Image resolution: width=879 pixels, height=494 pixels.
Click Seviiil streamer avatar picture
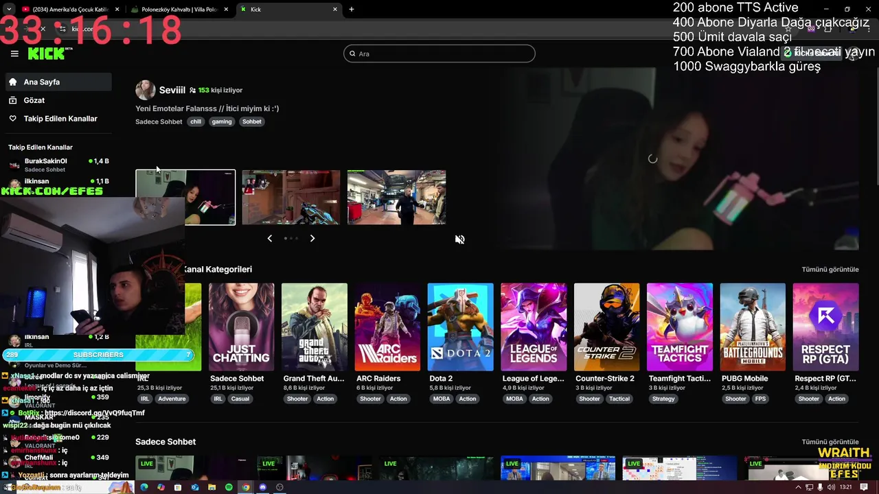[145, 90]
